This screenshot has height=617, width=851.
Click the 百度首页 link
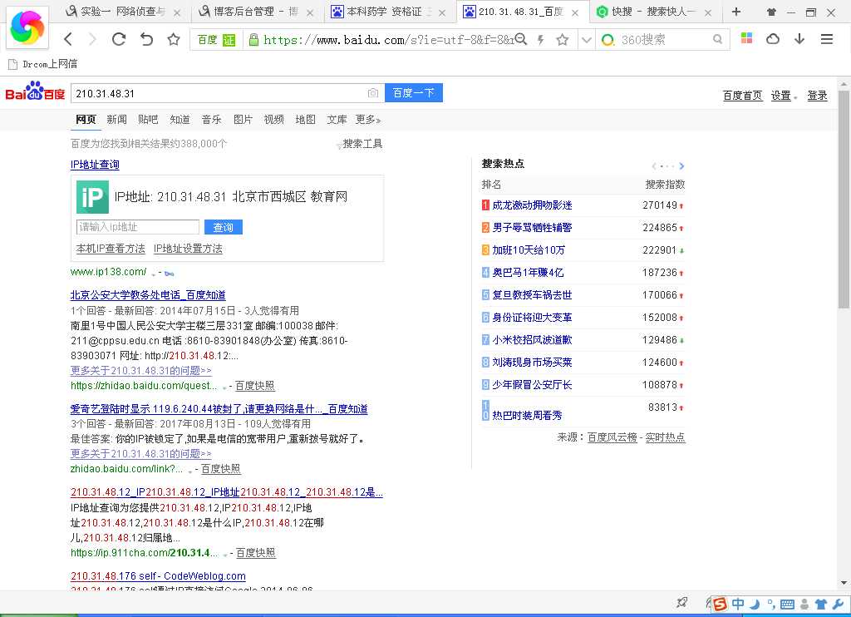[x=742, y=96]
